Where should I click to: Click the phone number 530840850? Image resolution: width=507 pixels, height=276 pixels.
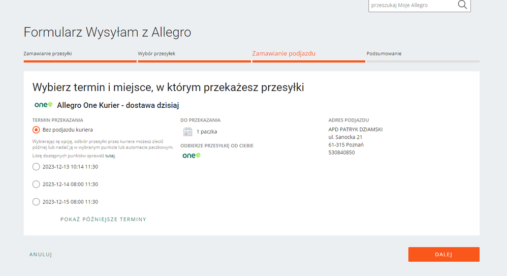pyautogui.click(x=341, y=152)
